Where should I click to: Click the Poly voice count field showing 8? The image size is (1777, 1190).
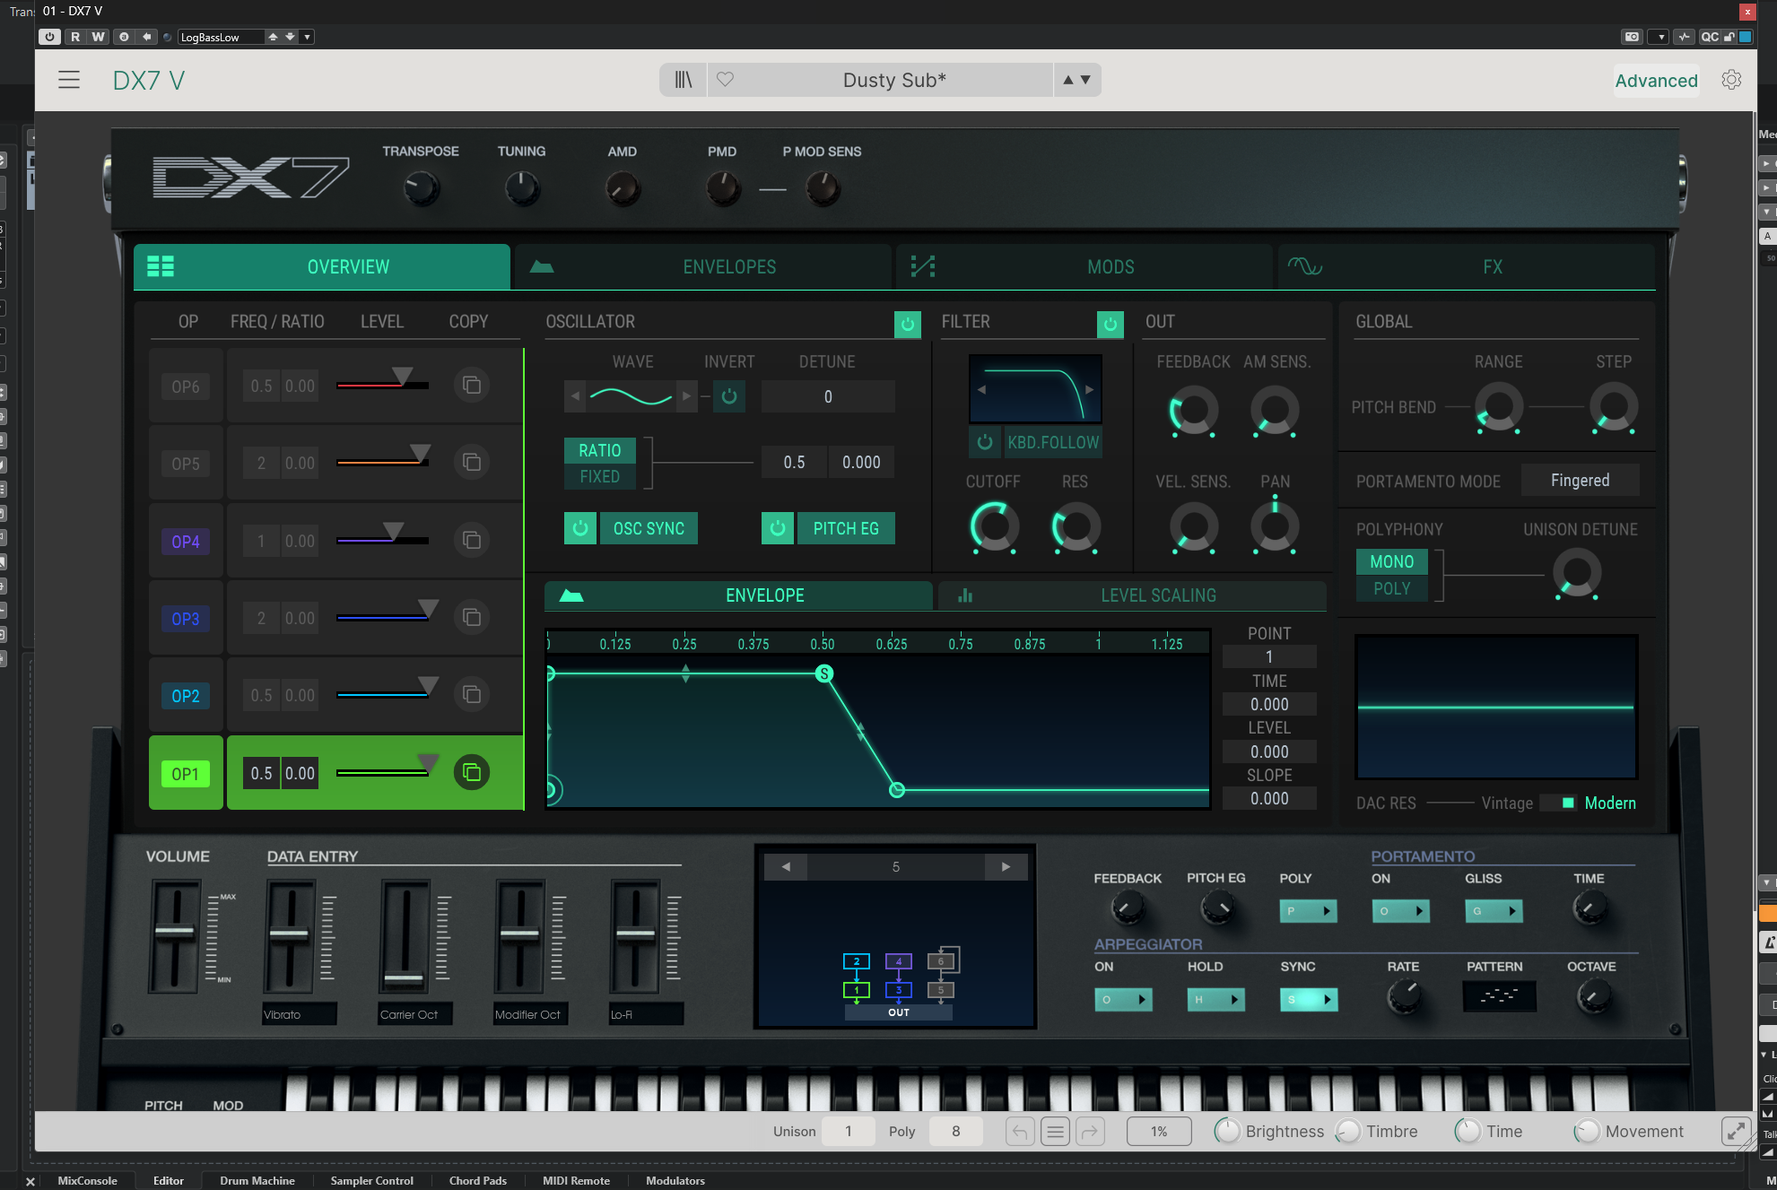click(955, 1132)
